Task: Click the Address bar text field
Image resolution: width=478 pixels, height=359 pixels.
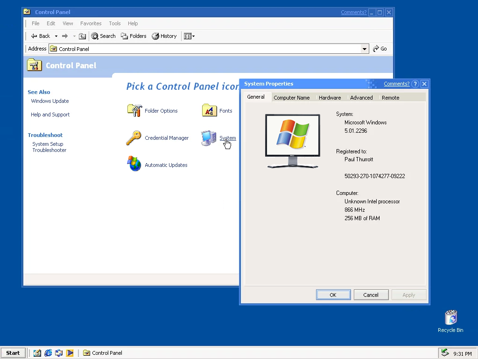Action: tap(205, 49)
